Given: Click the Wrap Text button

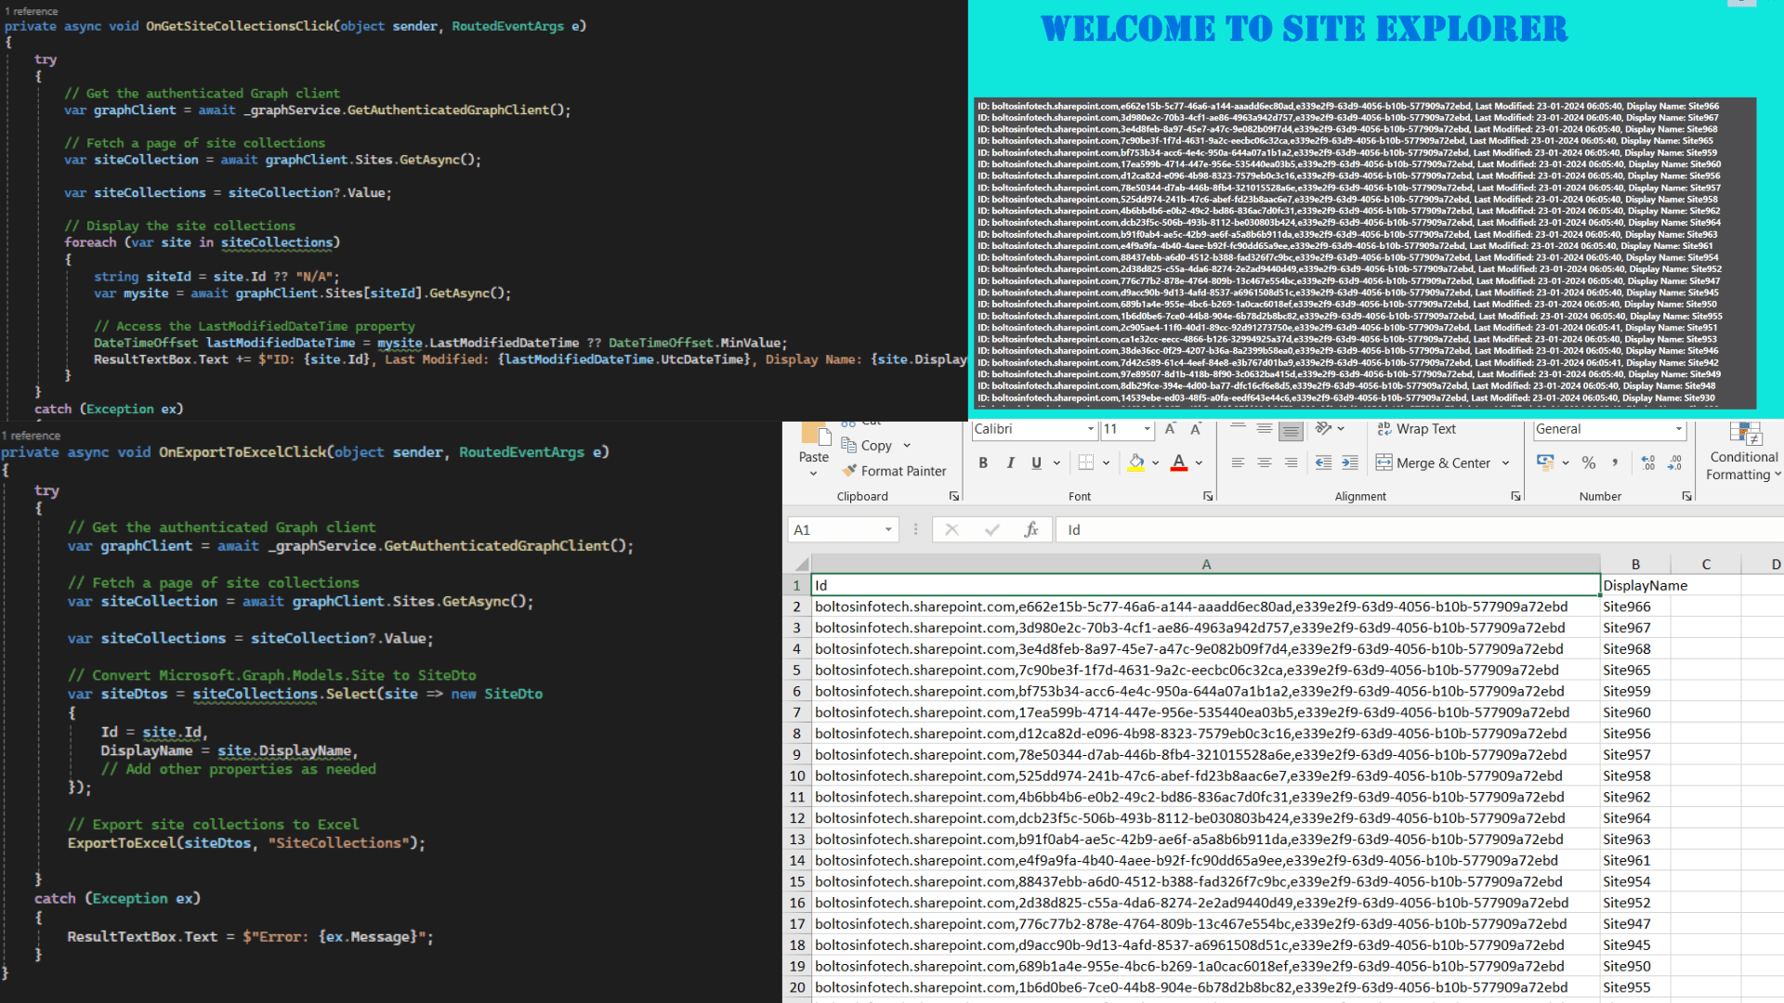Looking at the screenshot, I should point(1417,429).
